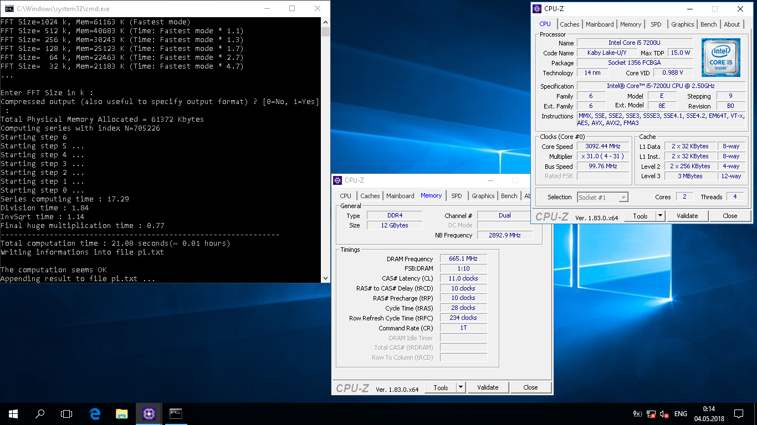Screen dimensions: 757x425
Task: Click the Level 3 3 MBytes value
Action: (x=690, y=176)
